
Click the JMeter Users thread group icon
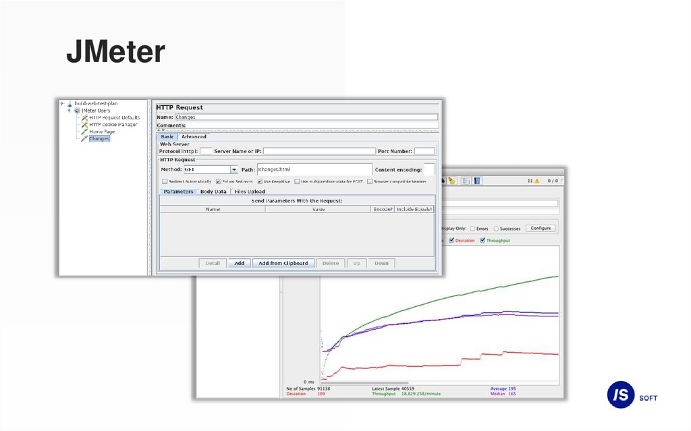pos(77,111)
